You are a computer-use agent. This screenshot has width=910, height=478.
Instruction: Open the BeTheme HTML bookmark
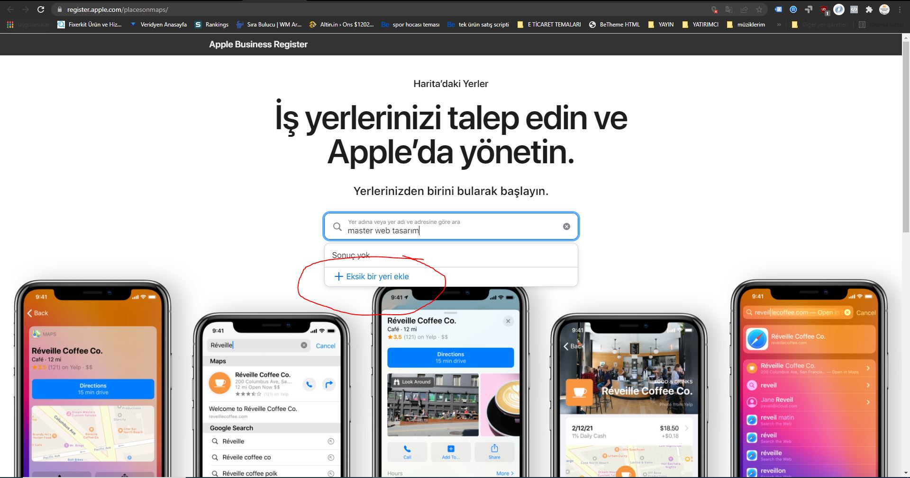coord(614,25)
